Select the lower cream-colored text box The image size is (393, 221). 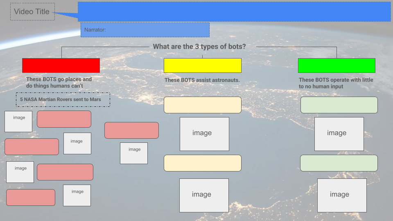(x=202, y=163)
